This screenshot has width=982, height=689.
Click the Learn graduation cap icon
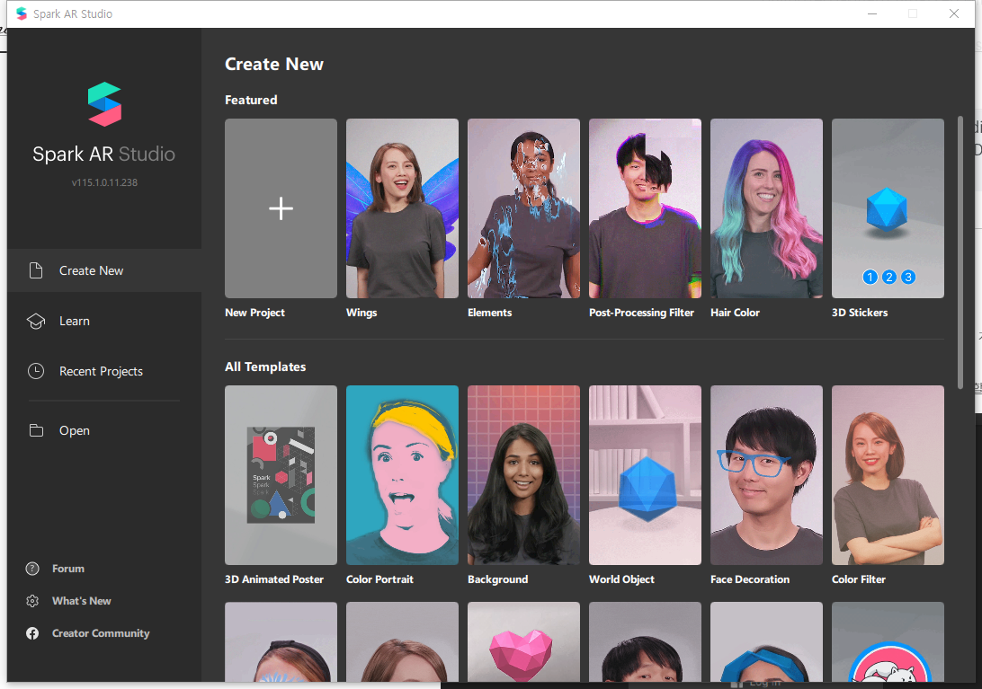tap(36, 321)
